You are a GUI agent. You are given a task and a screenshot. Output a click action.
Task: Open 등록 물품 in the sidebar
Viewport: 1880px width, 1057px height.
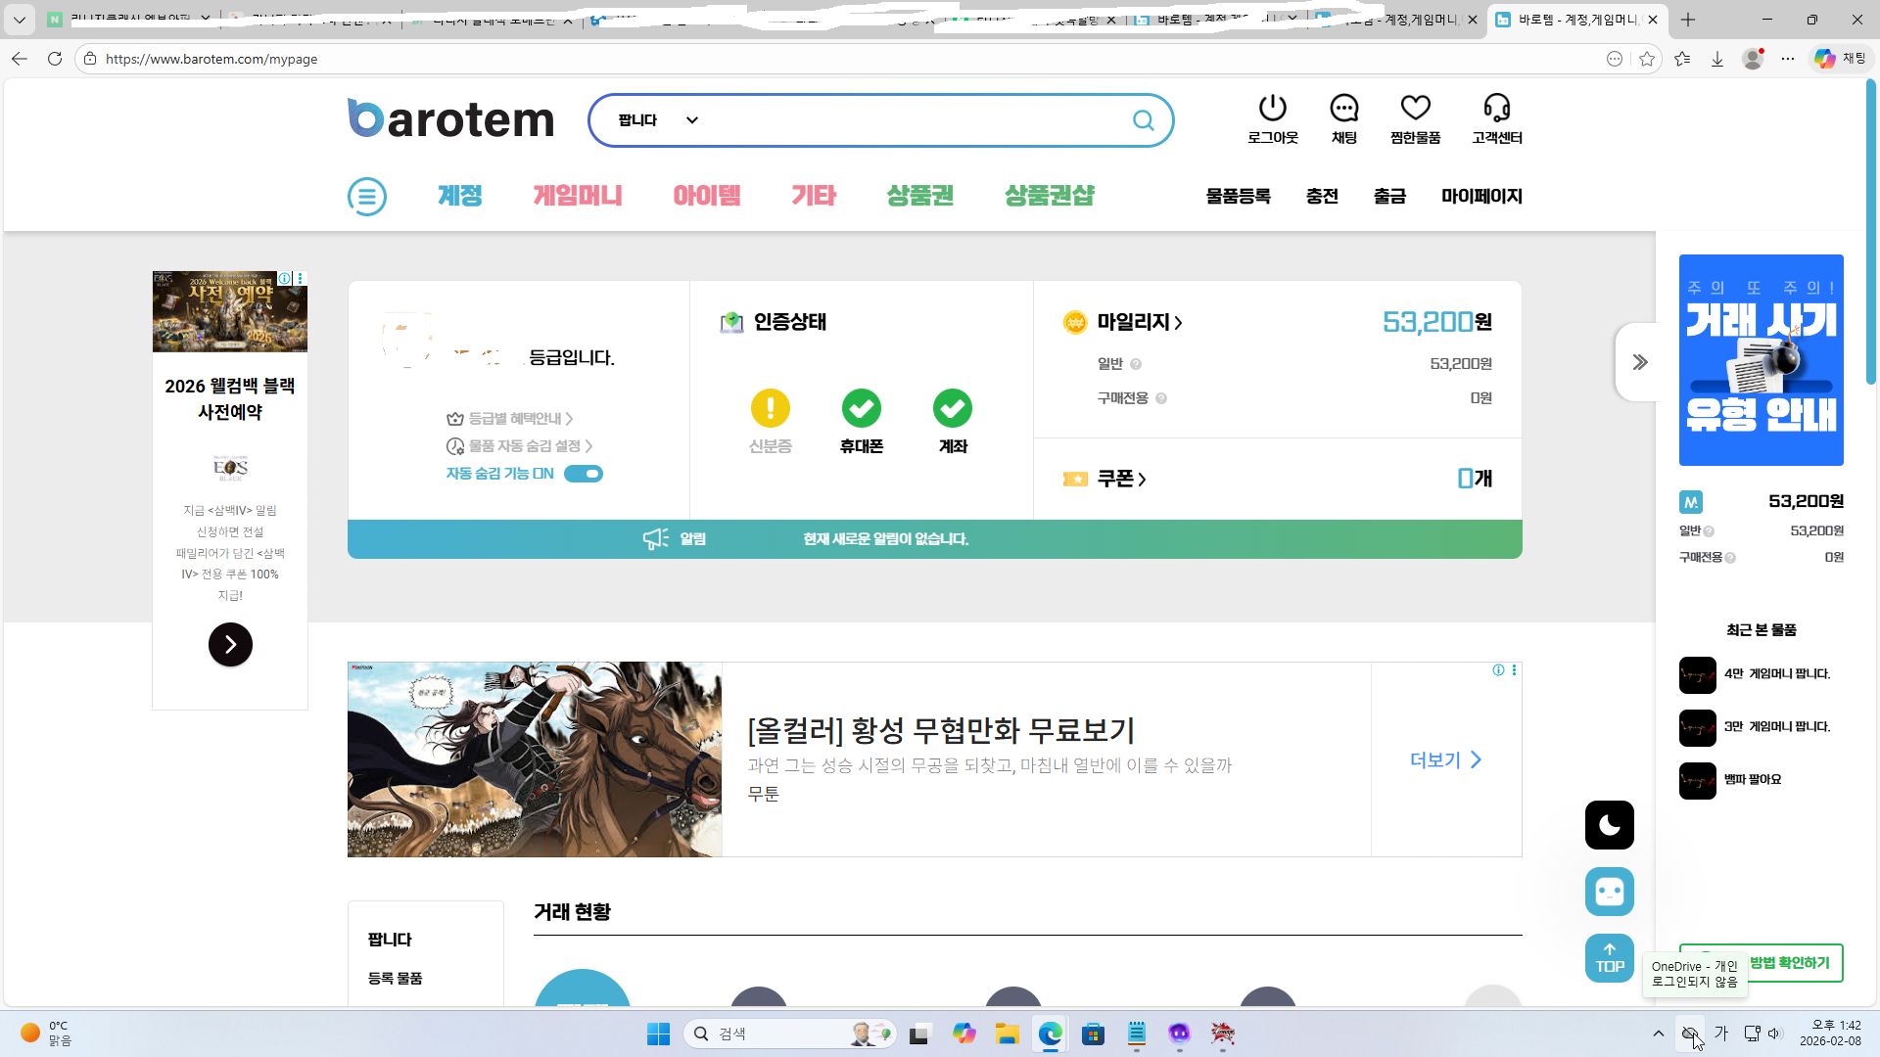396,979
